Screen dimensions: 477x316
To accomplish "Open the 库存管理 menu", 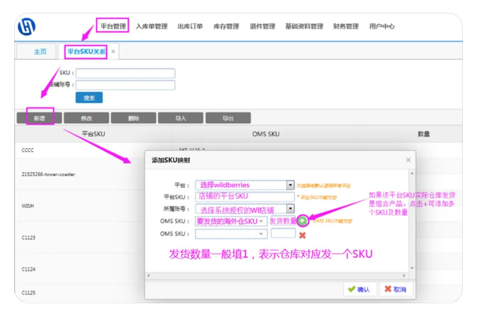I will (226, 26).
